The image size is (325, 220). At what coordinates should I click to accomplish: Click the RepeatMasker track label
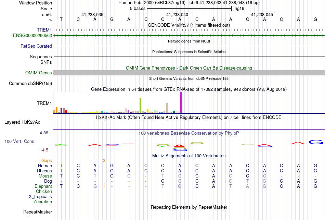tap(38, 212)
